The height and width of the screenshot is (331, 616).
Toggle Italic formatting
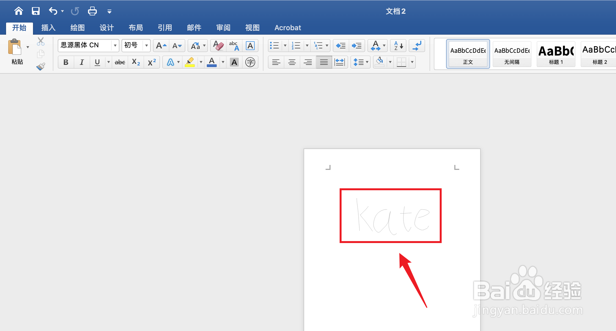82,62
